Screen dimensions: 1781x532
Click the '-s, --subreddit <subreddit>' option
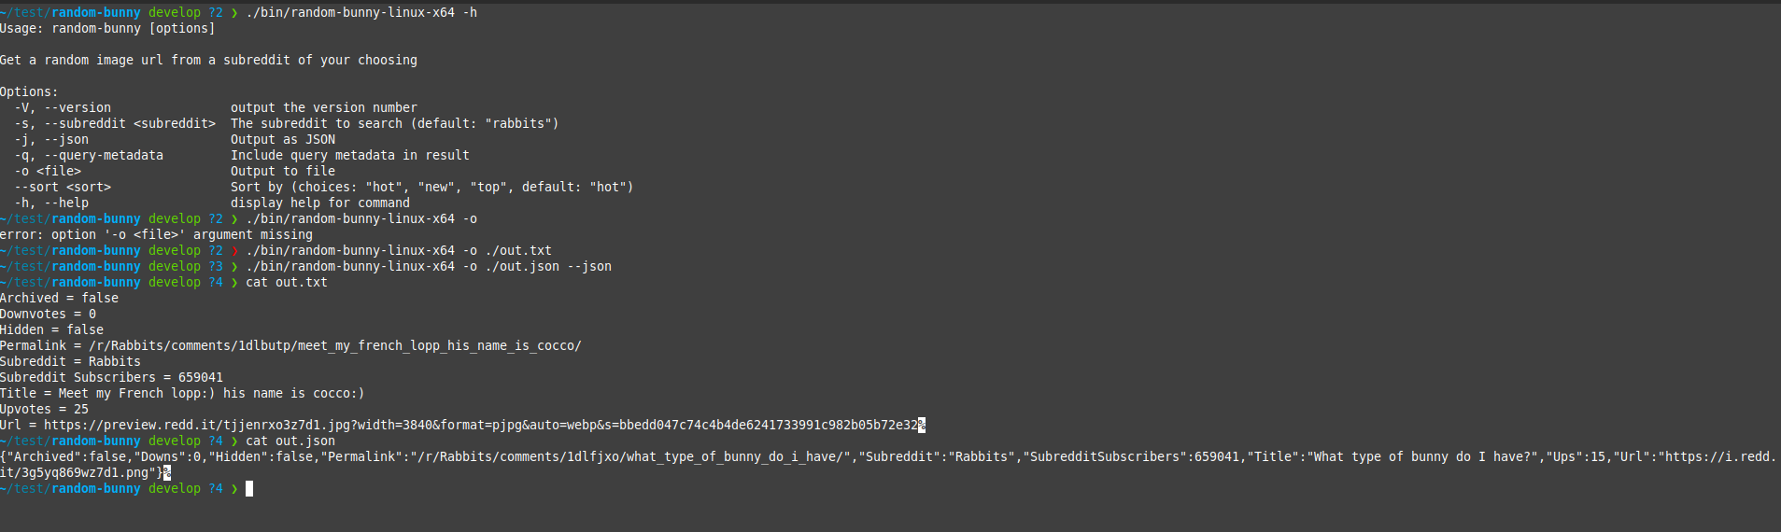(x=115, y=123)
